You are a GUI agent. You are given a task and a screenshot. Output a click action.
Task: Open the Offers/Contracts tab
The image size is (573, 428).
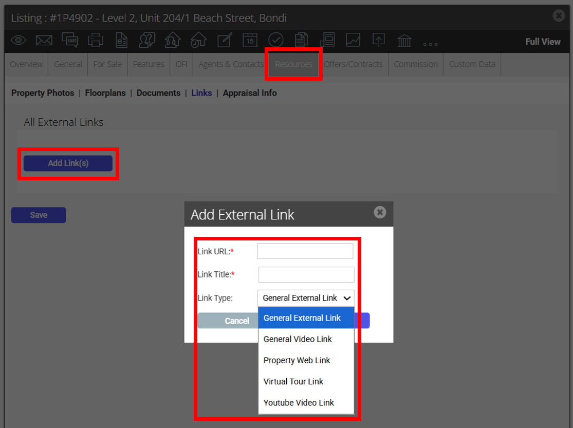353,64
